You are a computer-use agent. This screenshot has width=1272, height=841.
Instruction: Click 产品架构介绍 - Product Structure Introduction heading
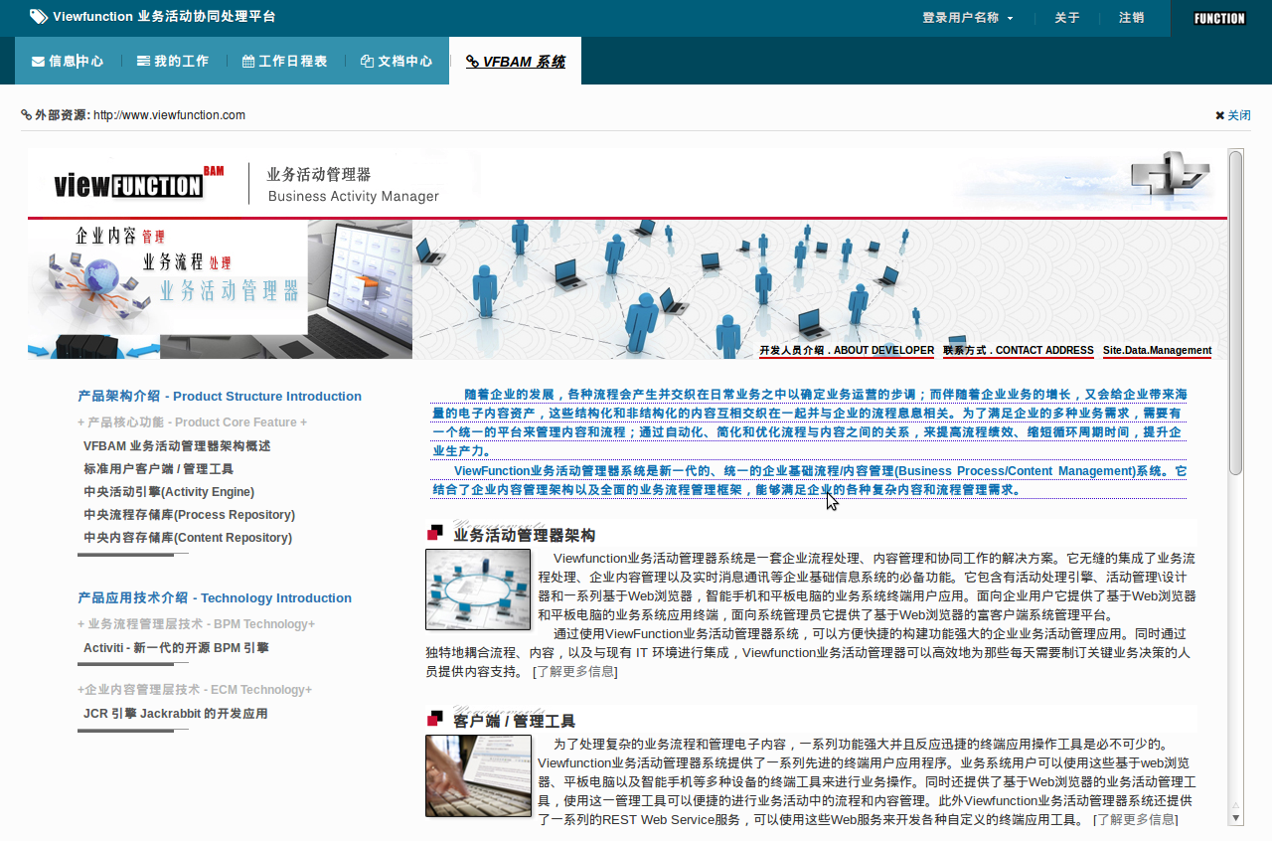(220, 396)
